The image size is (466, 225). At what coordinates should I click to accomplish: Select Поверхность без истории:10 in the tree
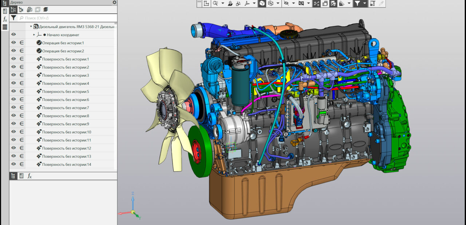66,132
